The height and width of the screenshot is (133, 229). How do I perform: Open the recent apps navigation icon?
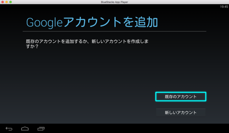click(x=41, y=129)
